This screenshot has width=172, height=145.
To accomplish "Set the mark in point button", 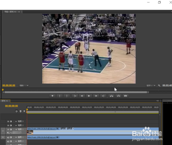I will 60,96.
